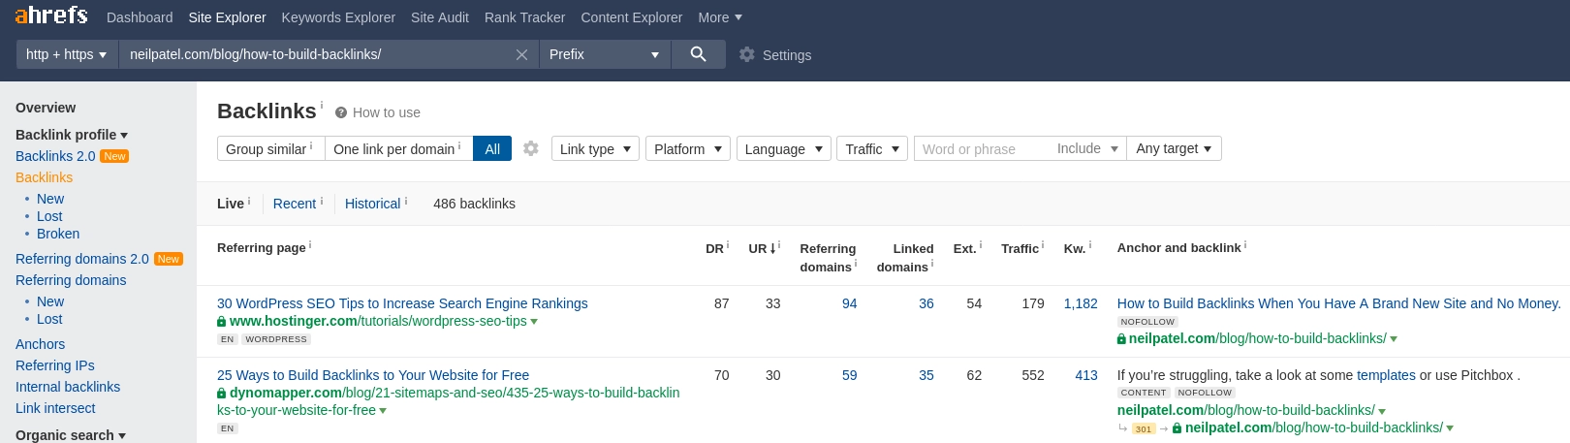Click the Ahrefs logo
1570x443 pixels.
coord(50,16)
